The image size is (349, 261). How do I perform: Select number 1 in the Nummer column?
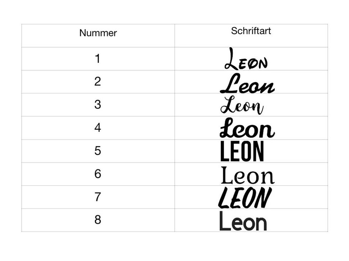coord(98,59)
